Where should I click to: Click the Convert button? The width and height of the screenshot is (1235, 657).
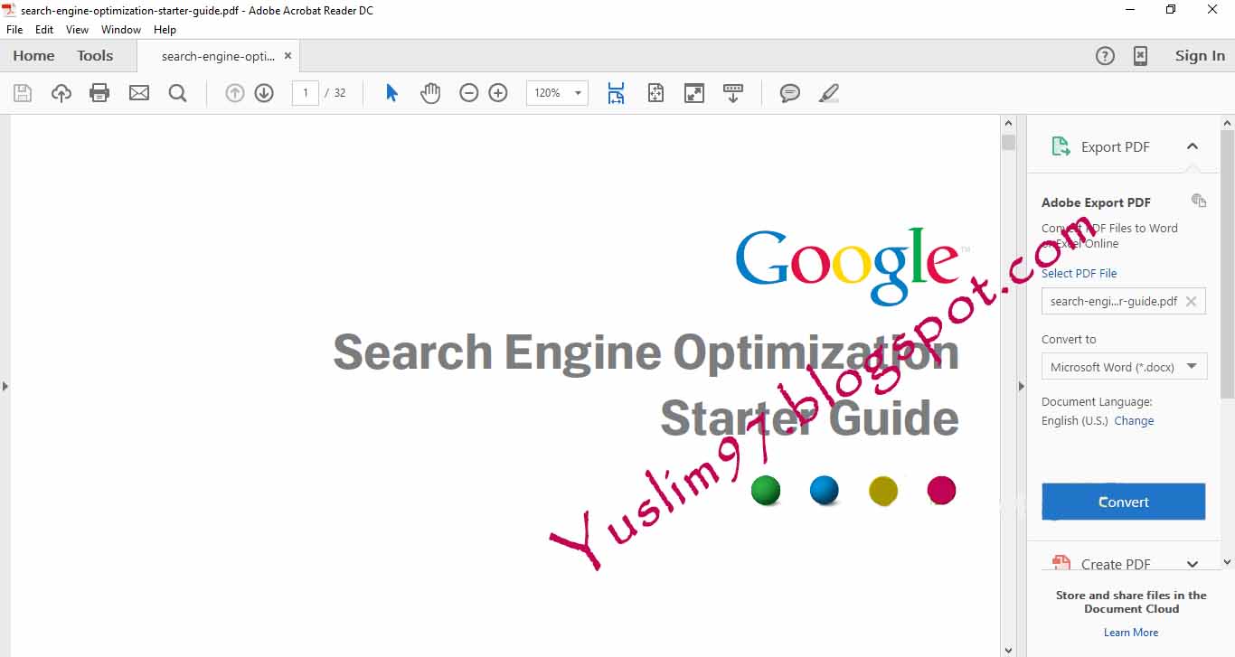pos(1124,502)
